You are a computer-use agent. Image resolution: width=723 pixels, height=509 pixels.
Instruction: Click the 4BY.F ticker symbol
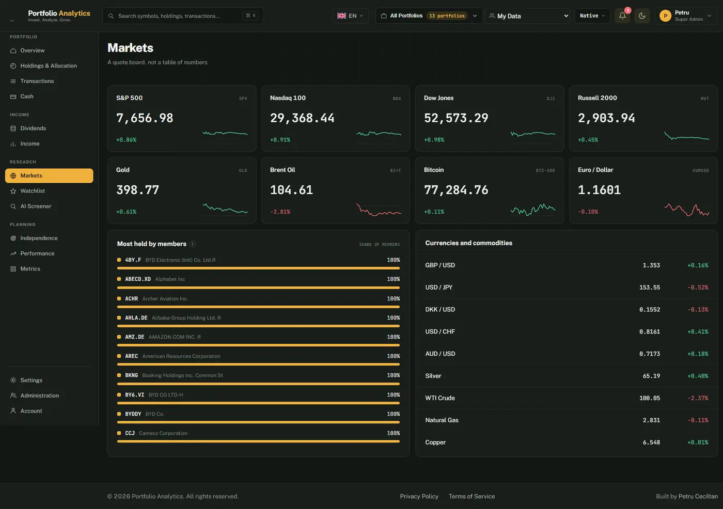pos(133,260)
